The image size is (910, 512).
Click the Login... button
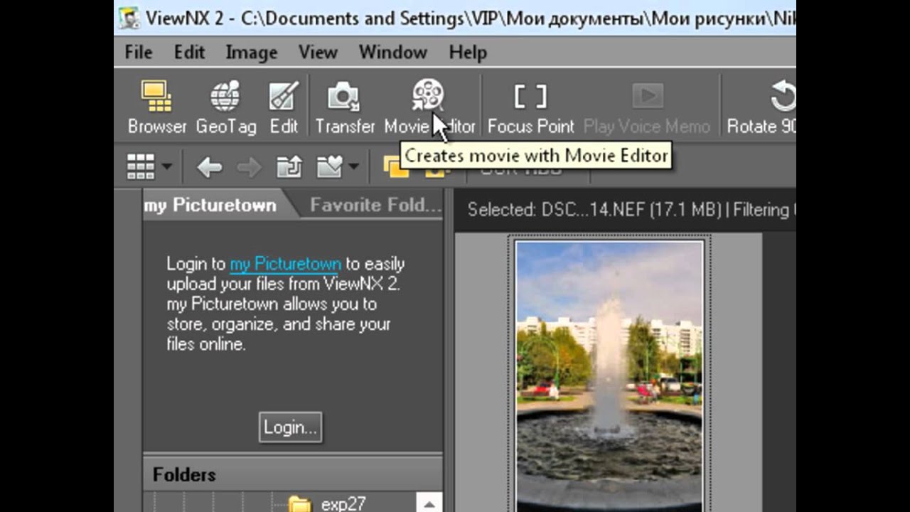coord(290,427)
